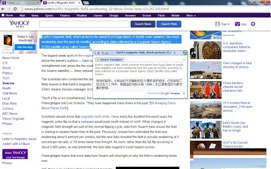Open Of 4 rockets fired at Jerusalem headline
271x169 pixels.
237,106
